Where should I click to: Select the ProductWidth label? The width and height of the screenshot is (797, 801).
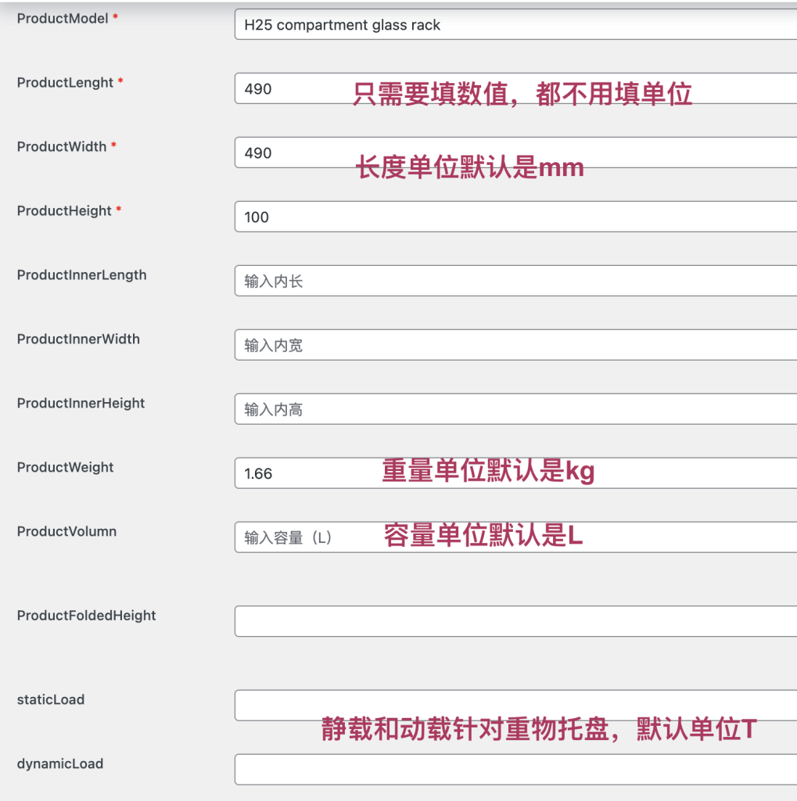point(62,146)
